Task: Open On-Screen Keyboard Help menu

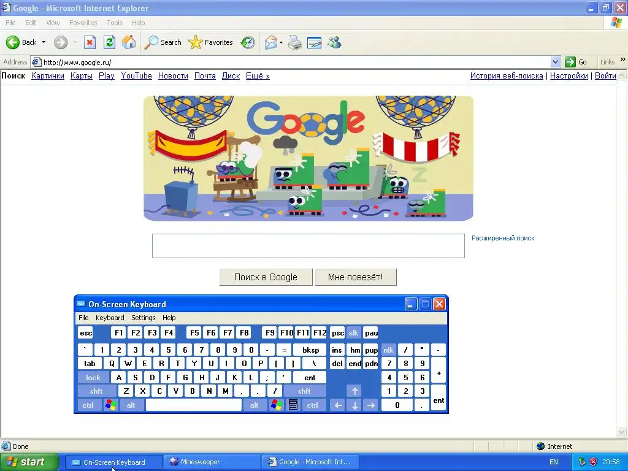Action: 169,318
